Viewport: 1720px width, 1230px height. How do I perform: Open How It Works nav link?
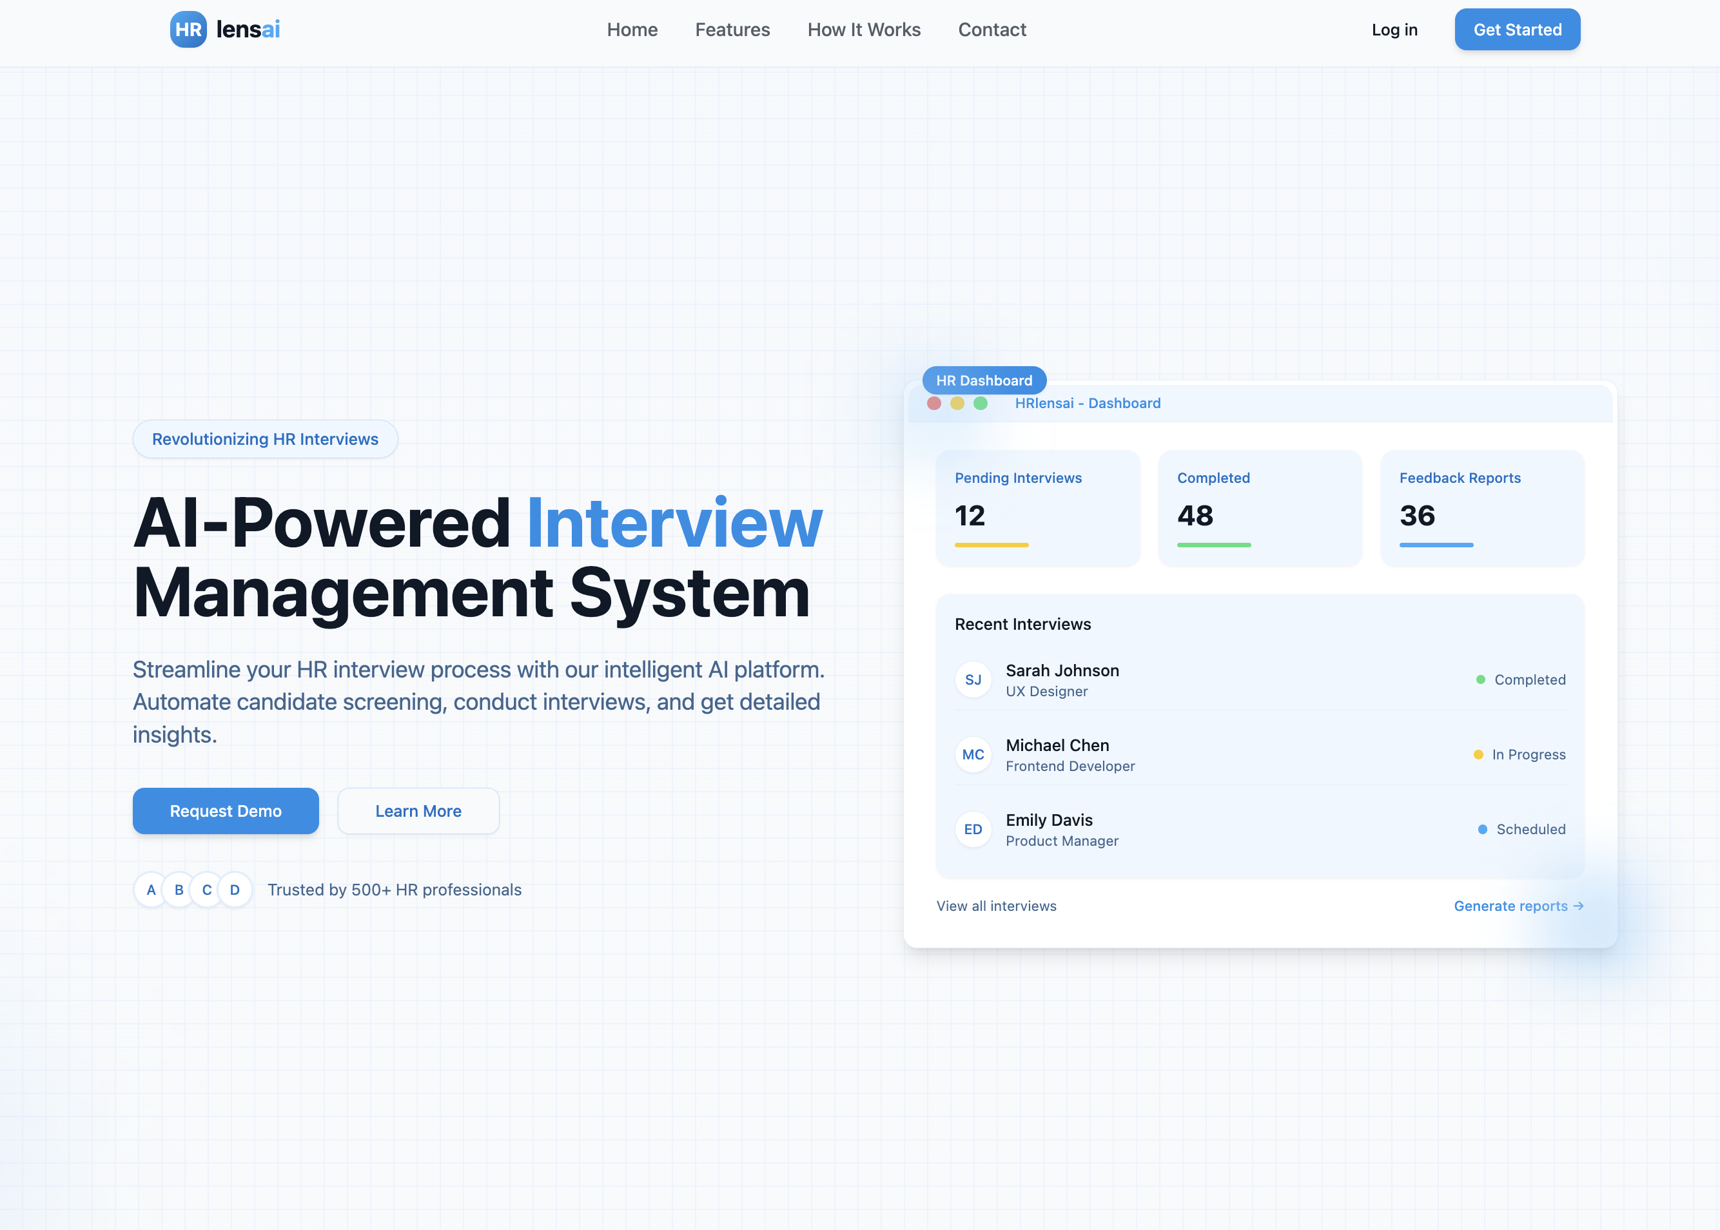[863, 30]
